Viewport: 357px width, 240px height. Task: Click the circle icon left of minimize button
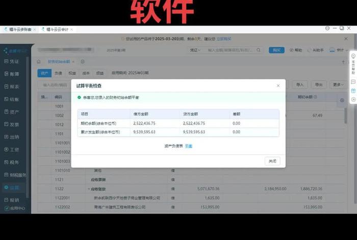327,28
